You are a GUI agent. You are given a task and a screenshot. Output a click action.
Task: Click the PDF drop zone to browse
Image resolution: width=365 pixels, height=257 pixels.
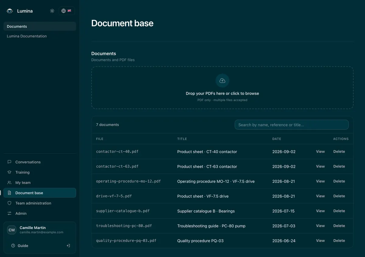(222, 88)
